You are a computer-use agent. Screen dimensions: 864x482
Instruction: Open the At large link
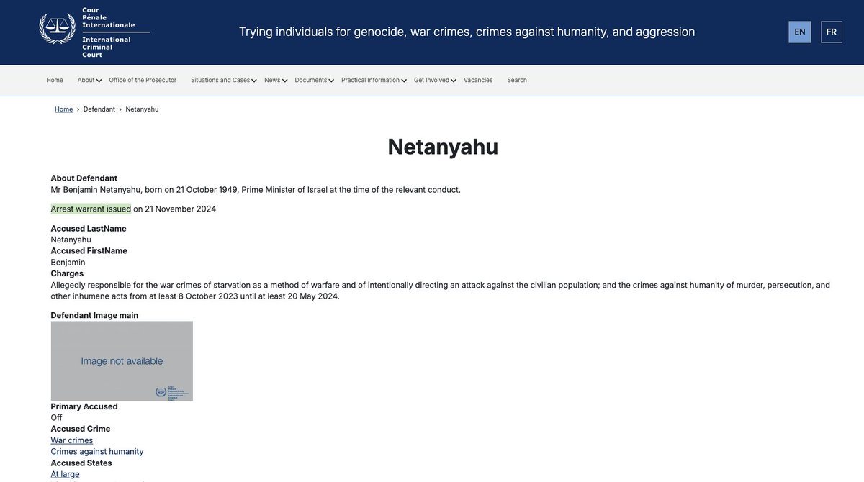tap(65, 474)
